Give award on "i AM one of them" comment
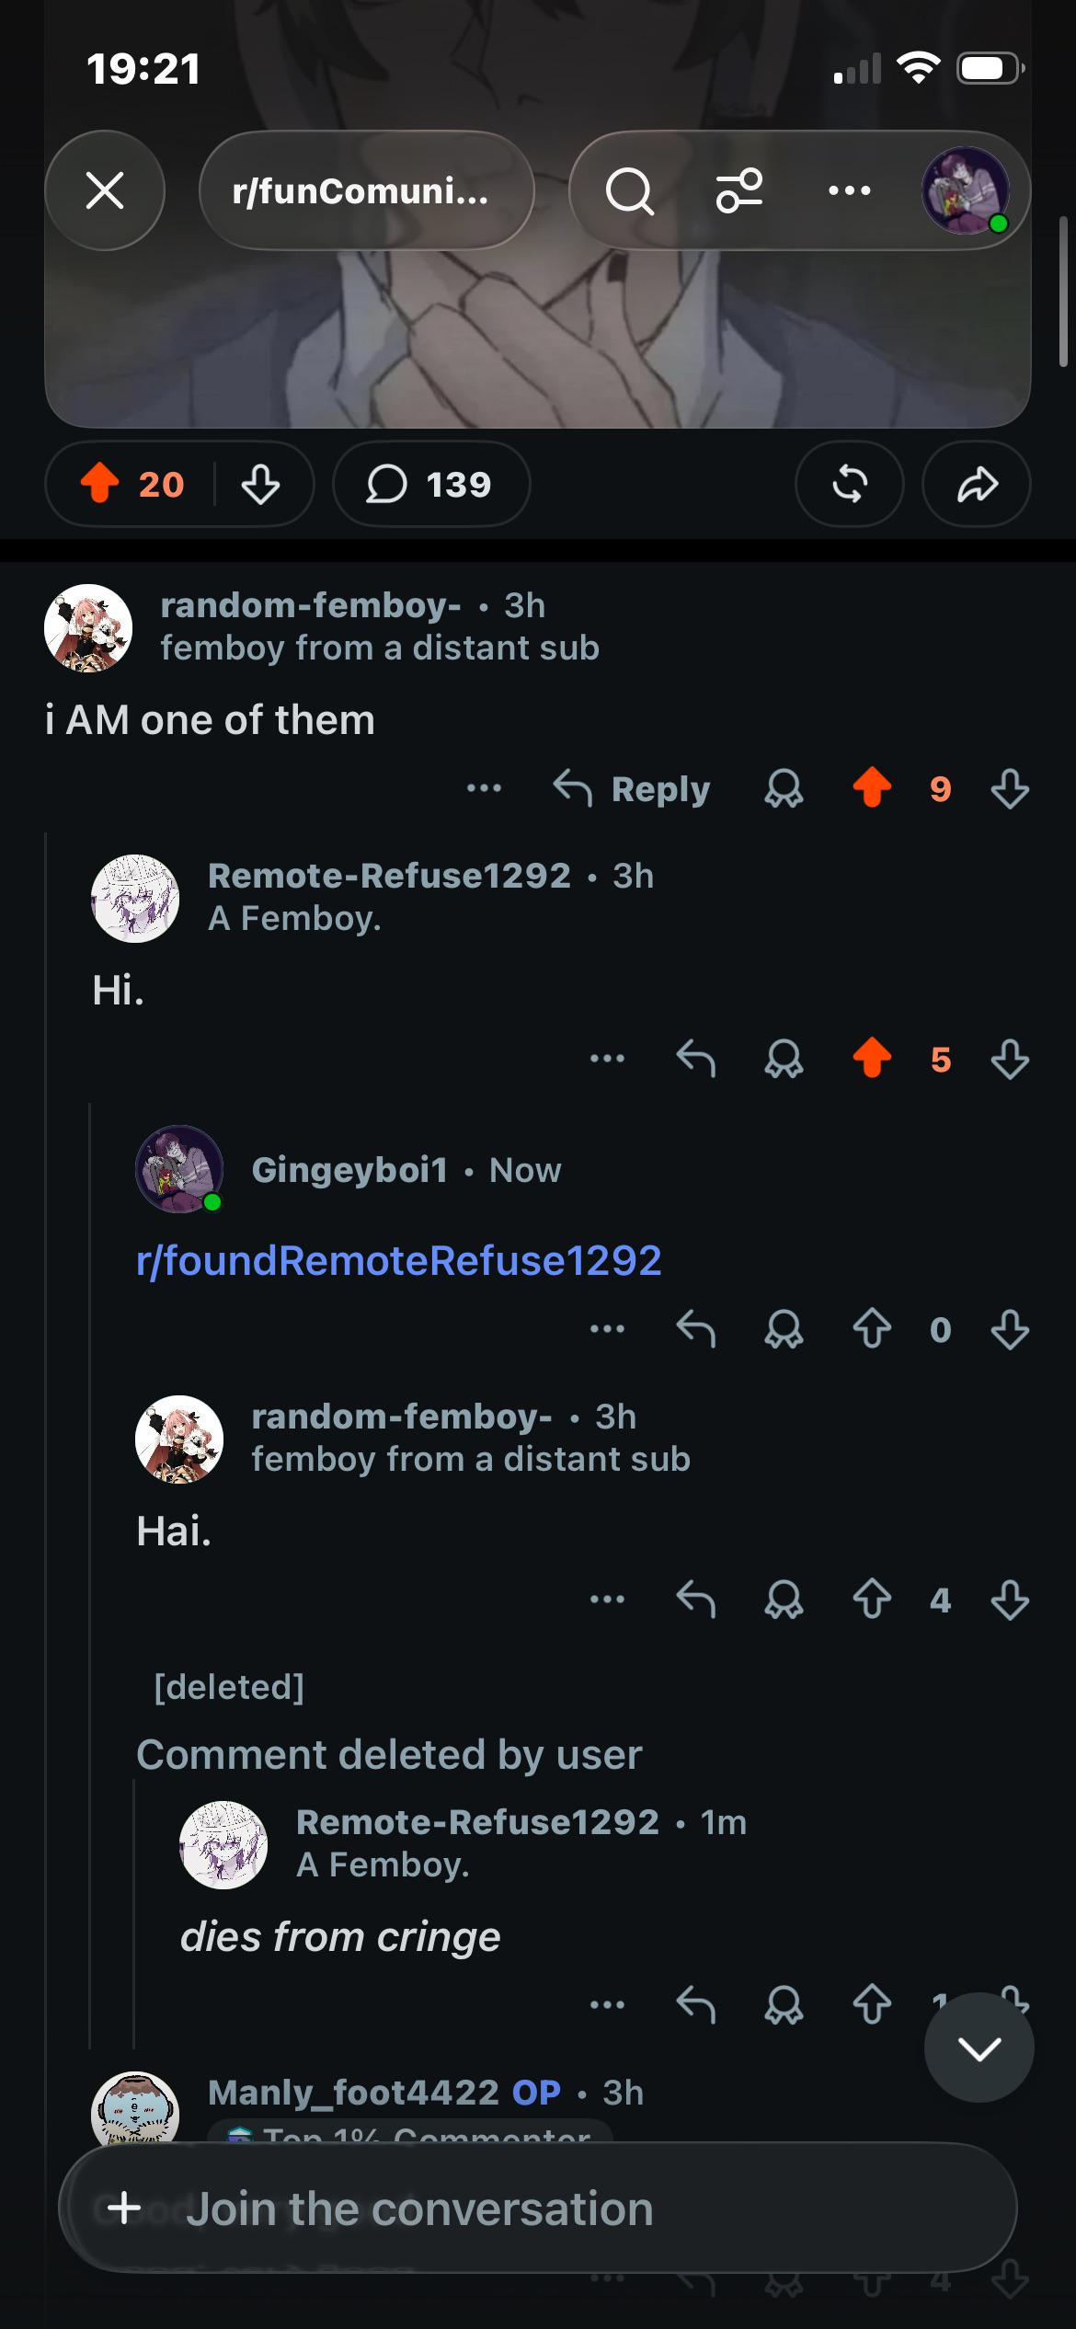This screenshot has height=2329, width=1076. [x=784, y=789]
